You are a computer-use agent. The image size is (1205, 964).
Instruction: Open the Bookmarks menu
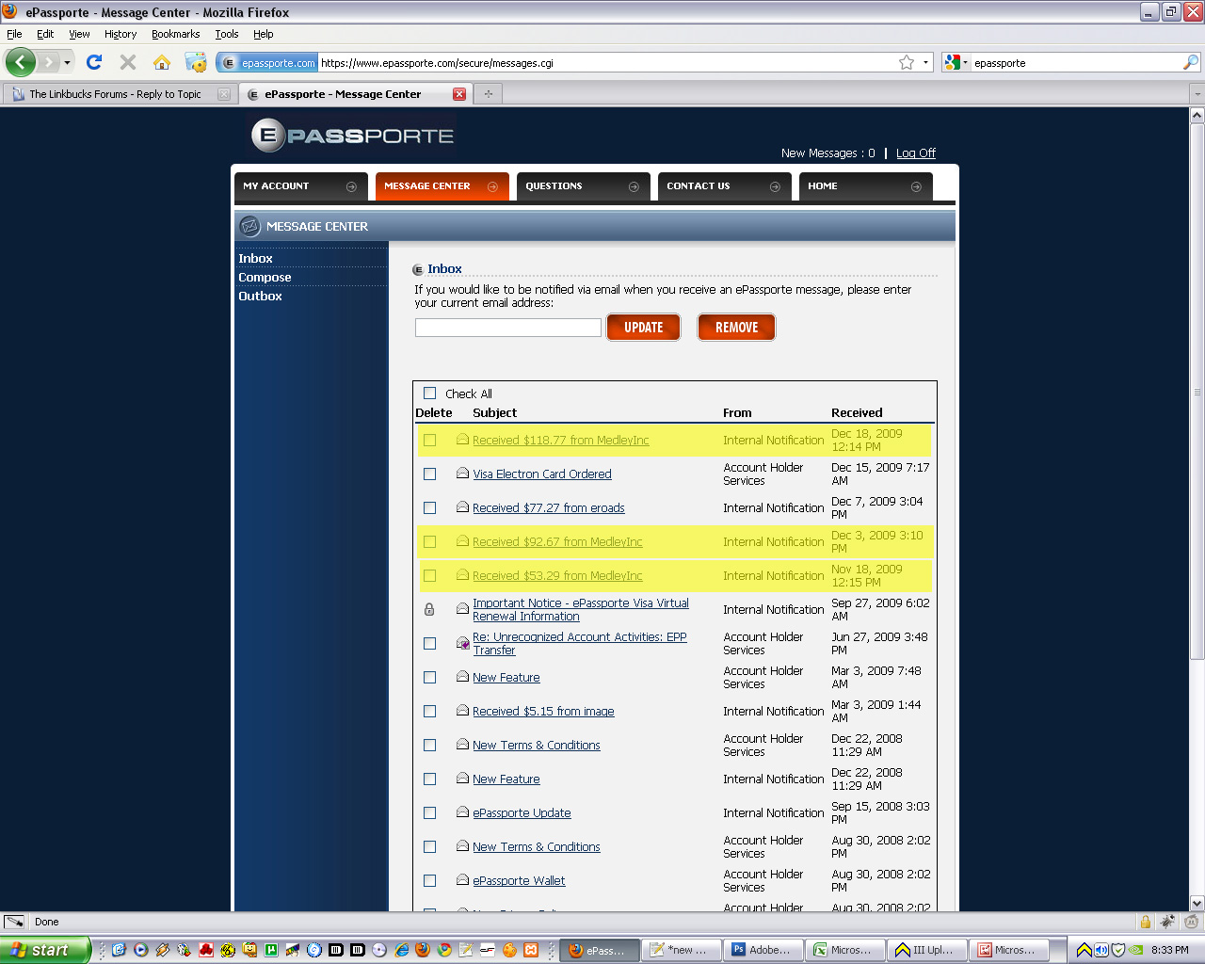coord(175,34)
